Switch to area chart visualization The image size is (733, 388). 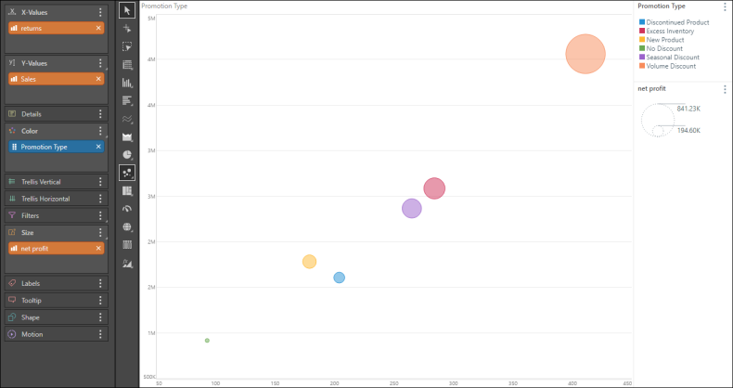[x=127, y=136]
